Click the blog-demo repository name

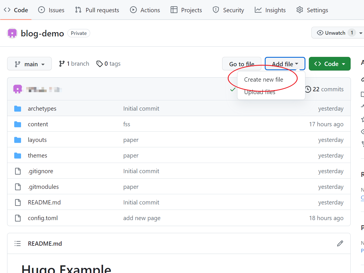(x=42, y=33)
